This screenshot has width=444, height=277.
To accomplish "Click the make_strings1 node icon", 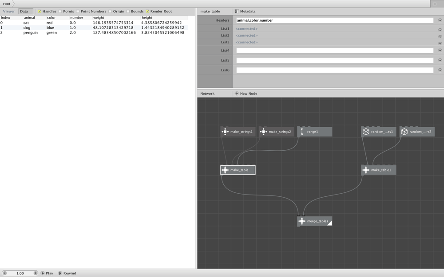I will pyautogui.click(x=225, y=132).
